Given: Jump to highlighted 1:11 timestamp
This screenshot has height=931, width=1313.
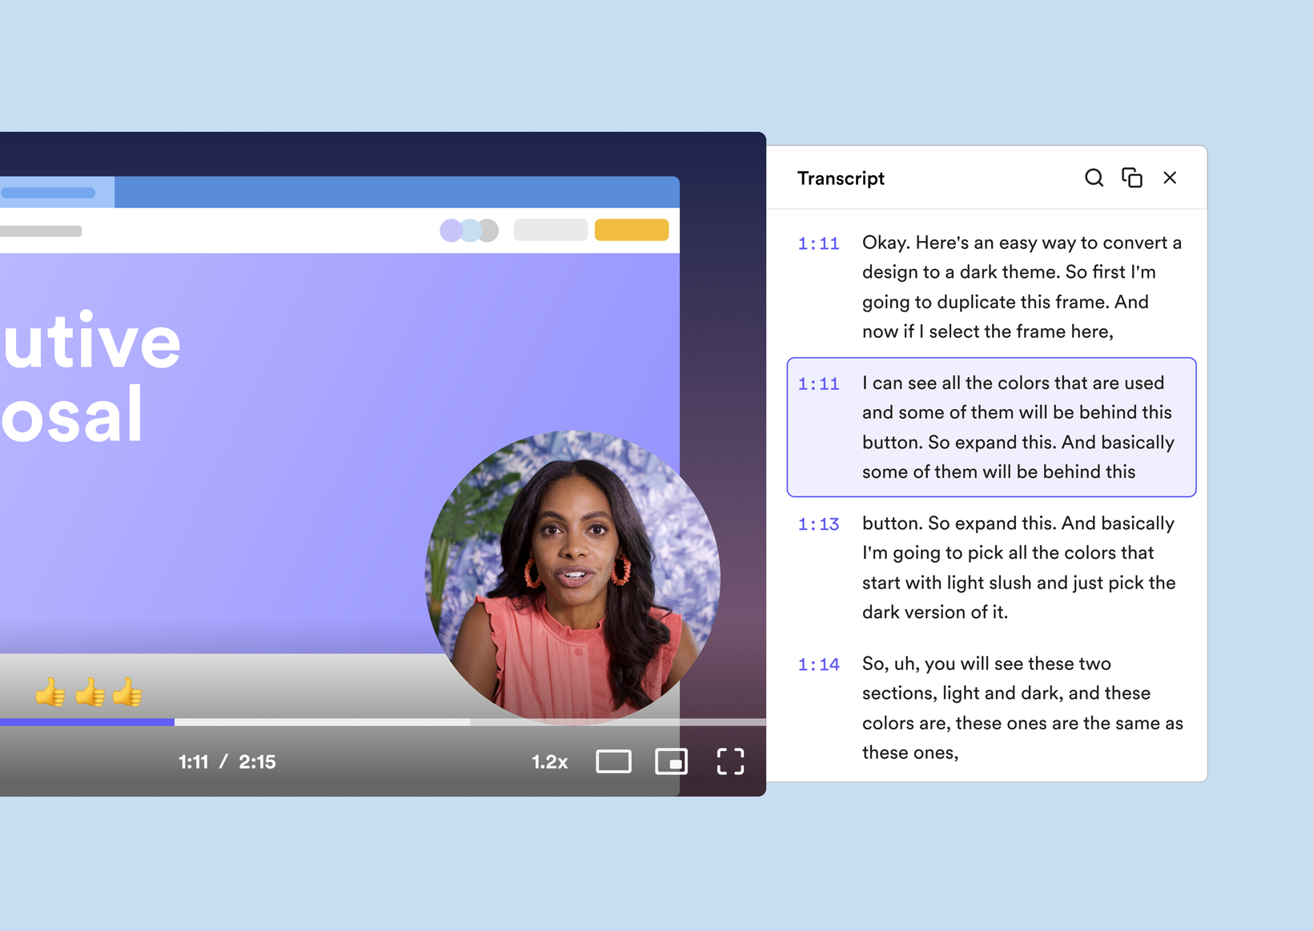Looking at the screenshot, I should [818, 384].
